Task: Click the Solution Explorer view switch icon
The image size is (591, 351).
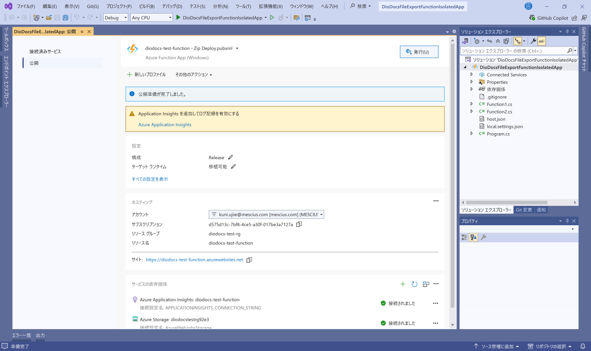Action: coord(465,41)
